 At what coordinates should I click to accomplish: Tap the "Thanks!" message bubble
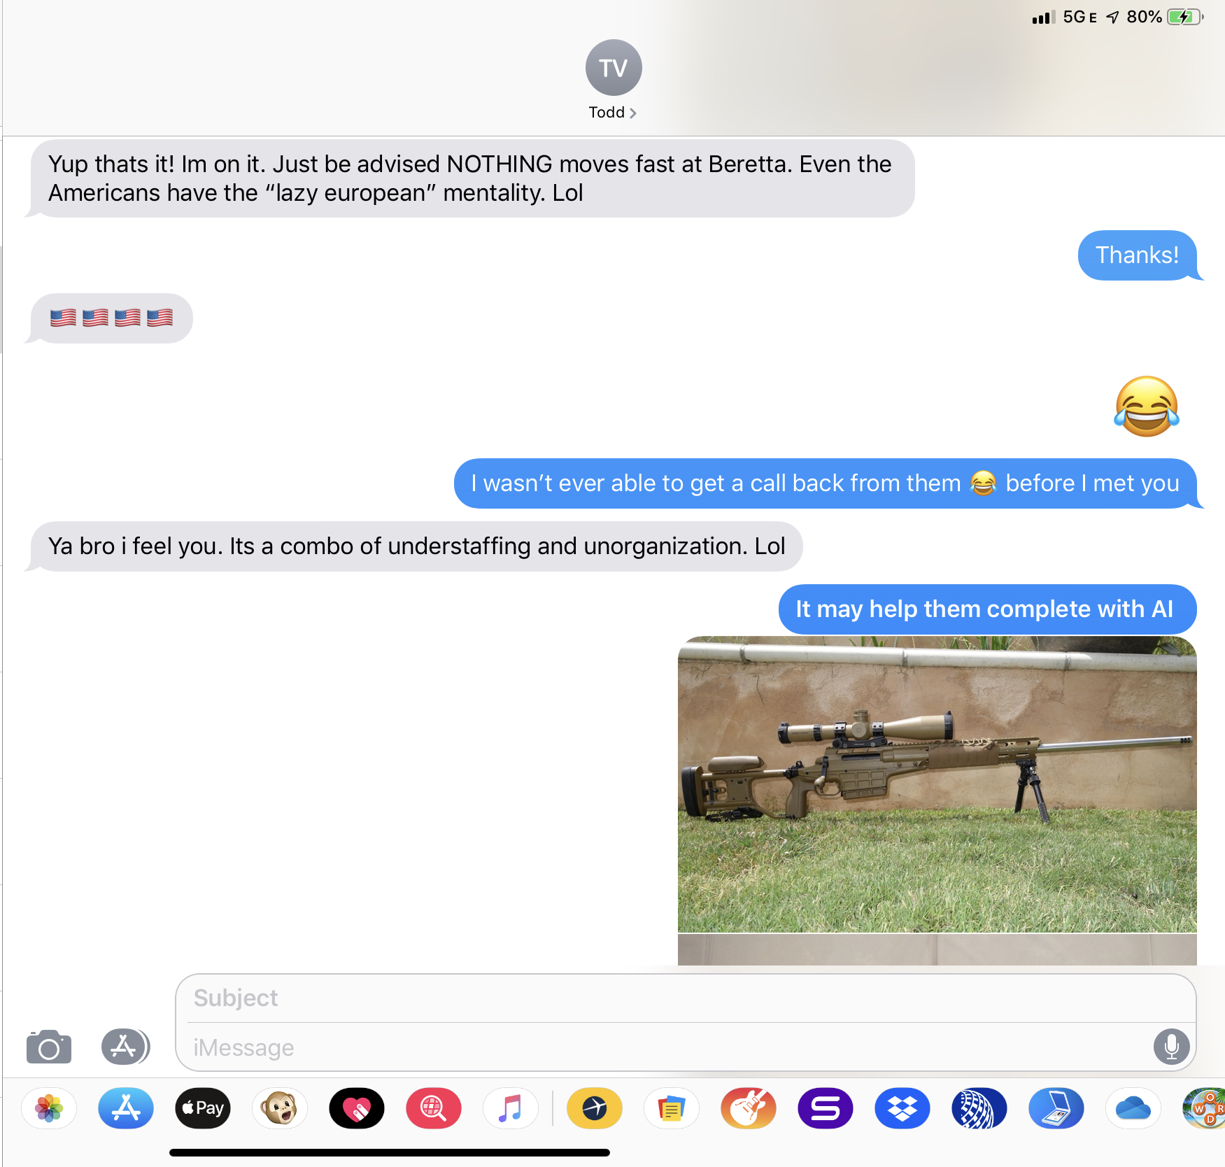[x=1137, y=255]
